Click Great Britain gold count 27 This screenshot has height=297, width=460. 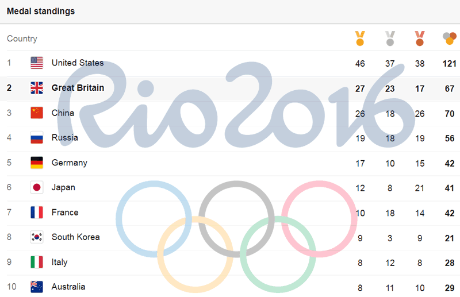coord(360,88)
